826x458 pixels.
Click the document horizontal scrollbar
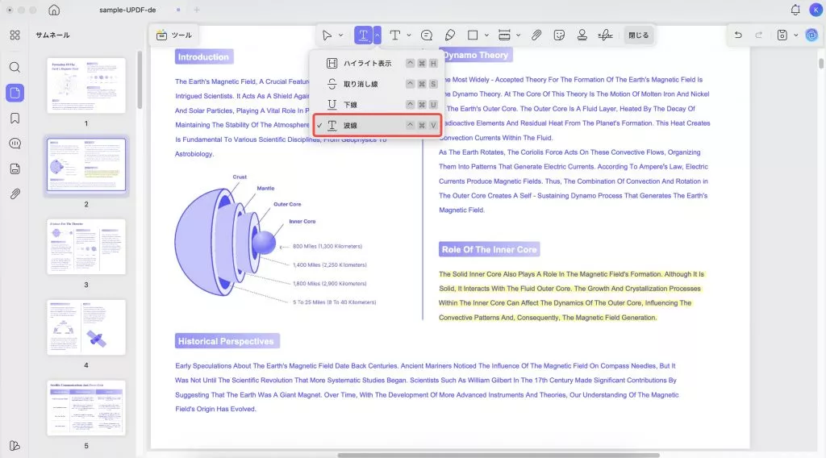click(499, 455)
